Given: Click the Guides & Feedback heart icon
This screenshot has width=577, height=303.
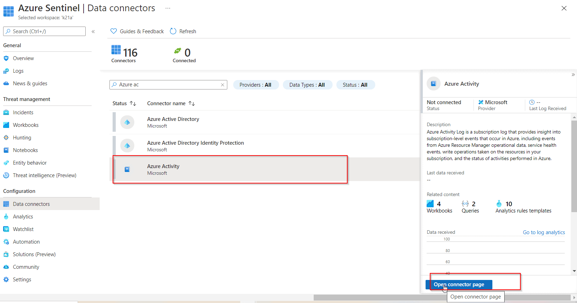Looking at the screenshot, I should 114,31.
